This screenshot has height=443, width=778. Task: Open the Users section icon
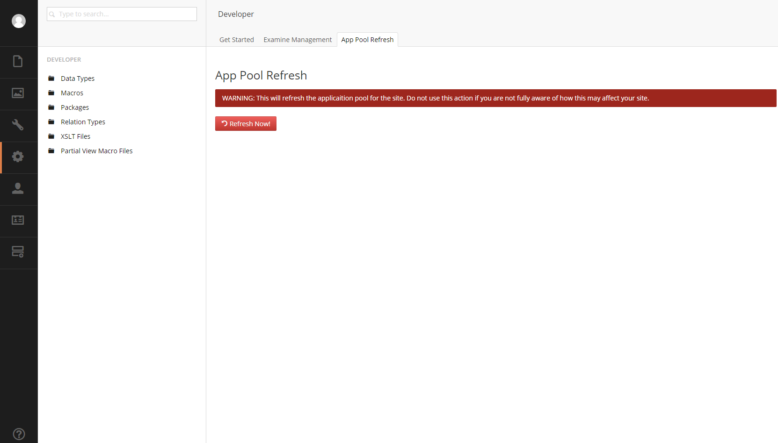click(18, 188)
